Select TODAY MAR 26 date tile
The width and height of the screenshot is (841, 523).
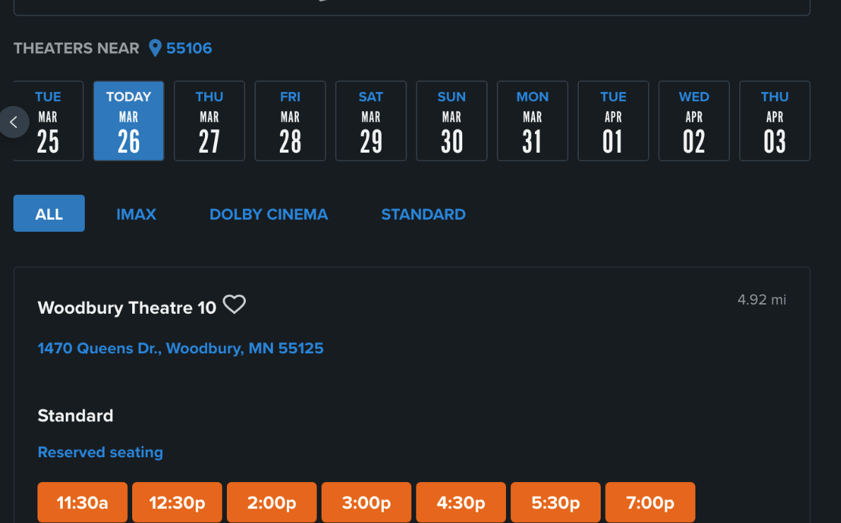(128, 120)
